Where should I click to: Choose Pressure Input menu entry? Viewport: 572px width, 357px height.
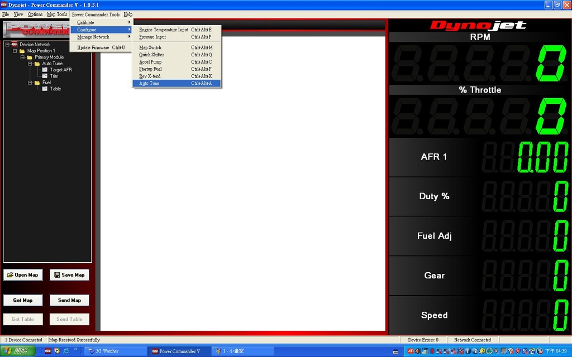tap(177, 37)
